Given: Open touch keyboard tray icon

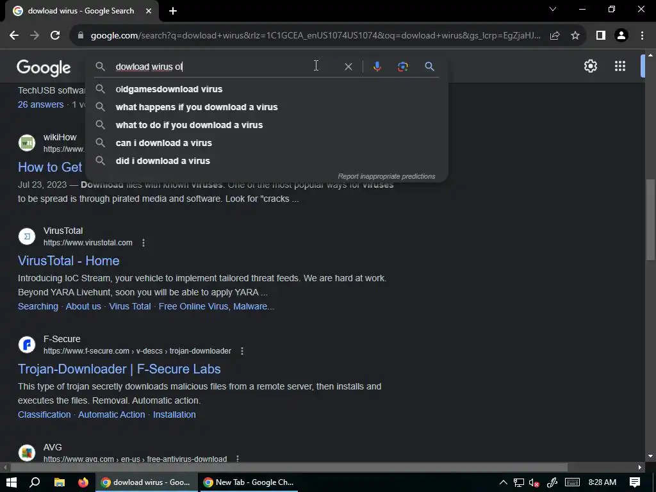Looking at the screenshot, I should pyautogui.click(x=572, y=482).
